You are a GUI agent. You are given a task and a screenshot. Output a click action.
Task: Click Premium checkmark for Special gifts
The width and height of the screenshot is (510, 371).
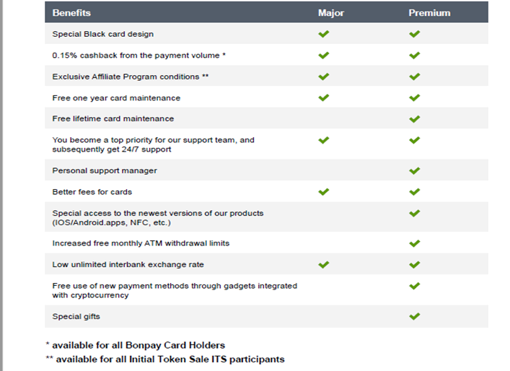(x=414, y=316)
